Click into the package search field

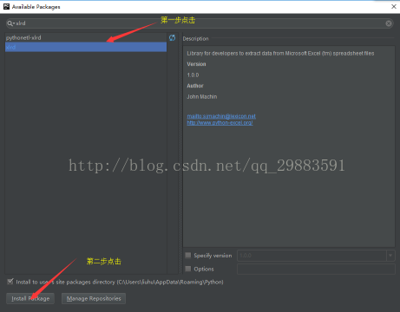[x=200, y=23]
